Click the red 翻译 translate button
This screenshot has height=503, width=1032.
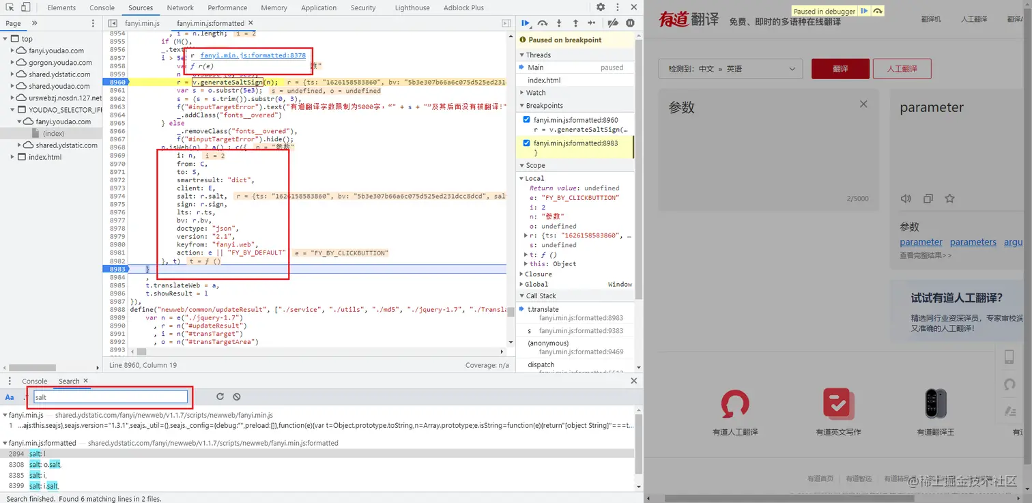point(840,69)
